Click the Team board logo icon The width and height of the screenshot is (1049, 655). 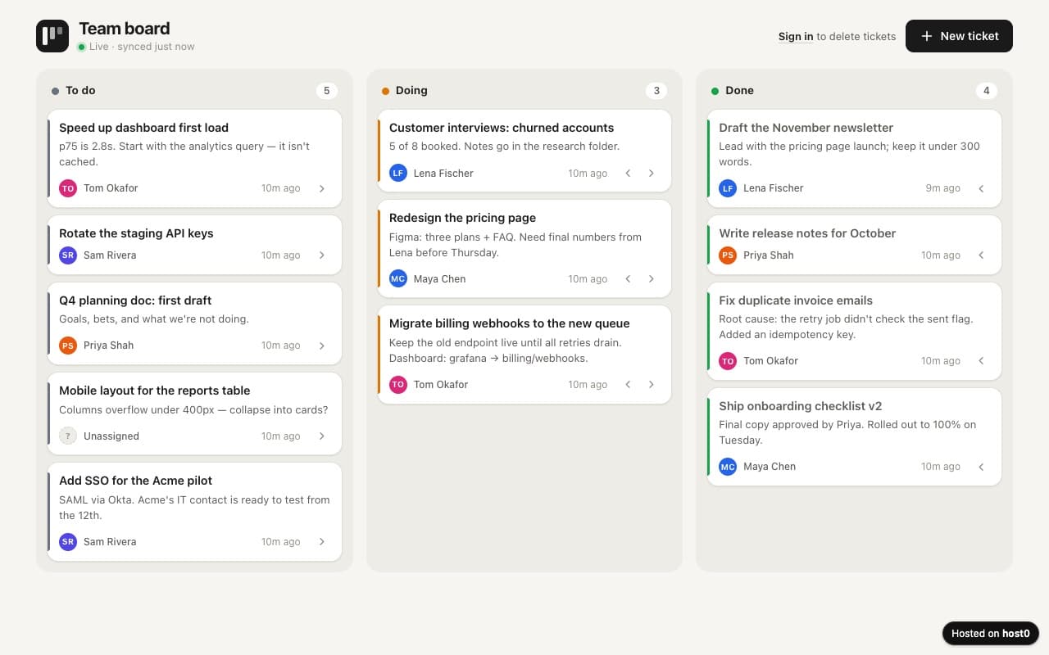pos(52,36)
